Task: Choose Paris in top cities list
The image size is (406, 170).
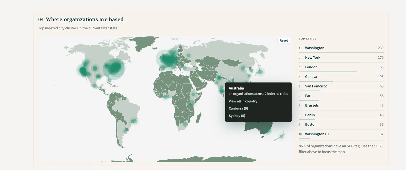Action: pos(341,96)
